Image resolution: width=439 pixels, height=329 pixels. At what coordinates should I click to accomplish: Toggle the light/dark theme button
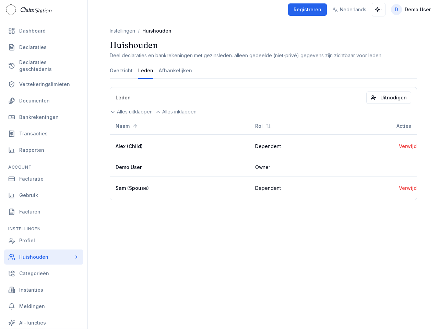(x=378, y=10)
